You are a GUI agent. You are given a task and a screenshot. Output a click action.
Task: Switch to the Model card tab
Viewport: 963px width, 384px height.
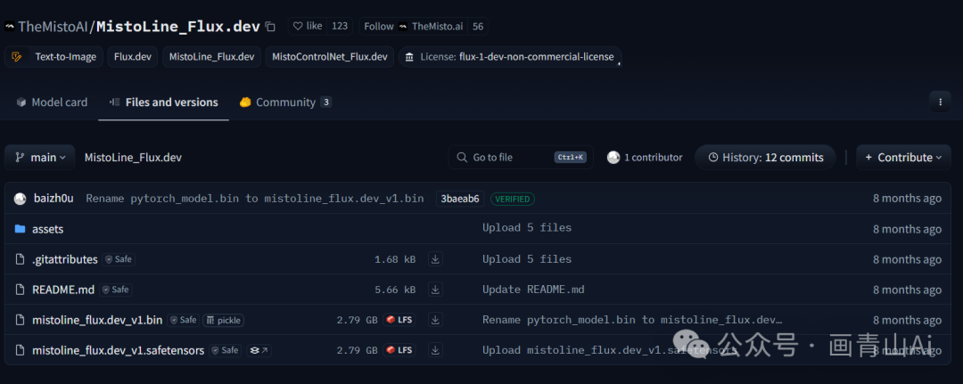coord(53,102)
